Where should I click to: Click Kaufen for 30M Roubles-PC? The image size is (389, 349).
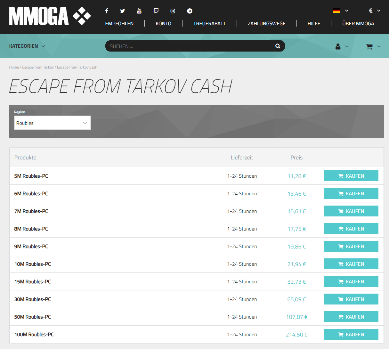(x=351, y=299)
